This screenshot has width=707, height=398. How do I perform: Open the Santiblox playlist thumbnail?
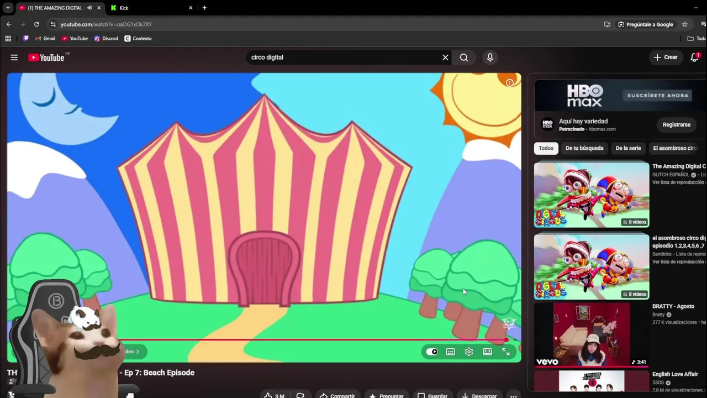coord(592,266)
